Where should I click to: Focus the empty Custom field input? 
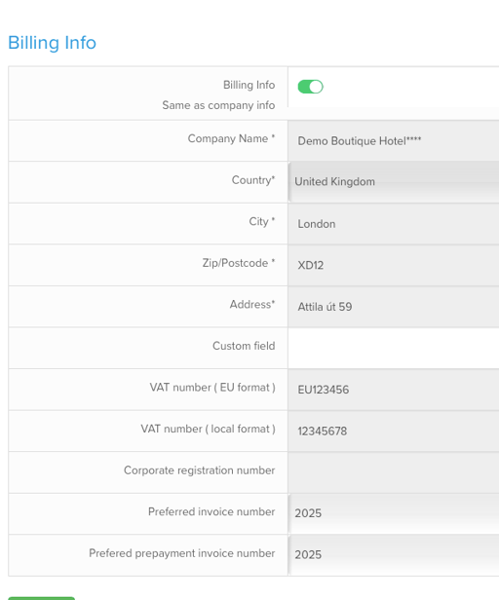point(394,349)
